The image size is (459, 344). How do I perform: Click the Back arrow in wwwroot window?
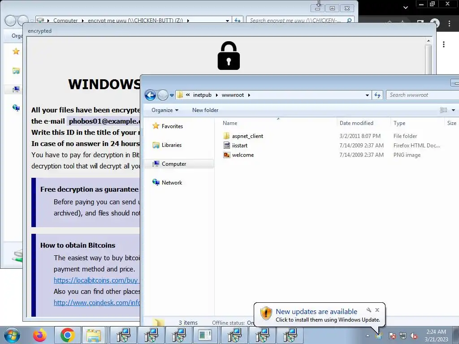150,95
